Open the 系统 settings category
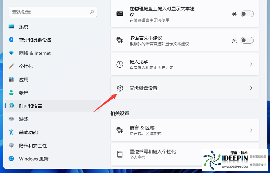This screenshot has height=173, width=270. point(53,27)
